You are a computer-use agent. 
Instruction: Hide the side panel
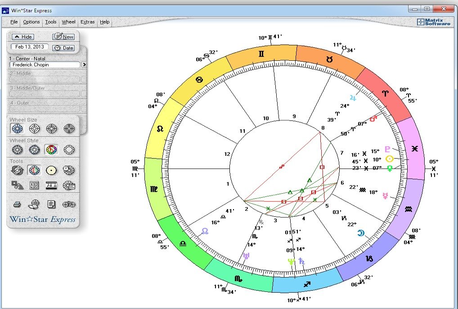(23, 37)
